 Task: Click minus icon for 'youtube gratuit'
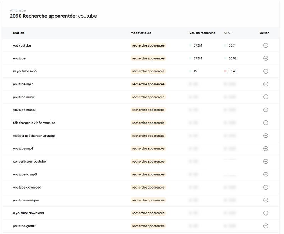click(x=266, y=226)
